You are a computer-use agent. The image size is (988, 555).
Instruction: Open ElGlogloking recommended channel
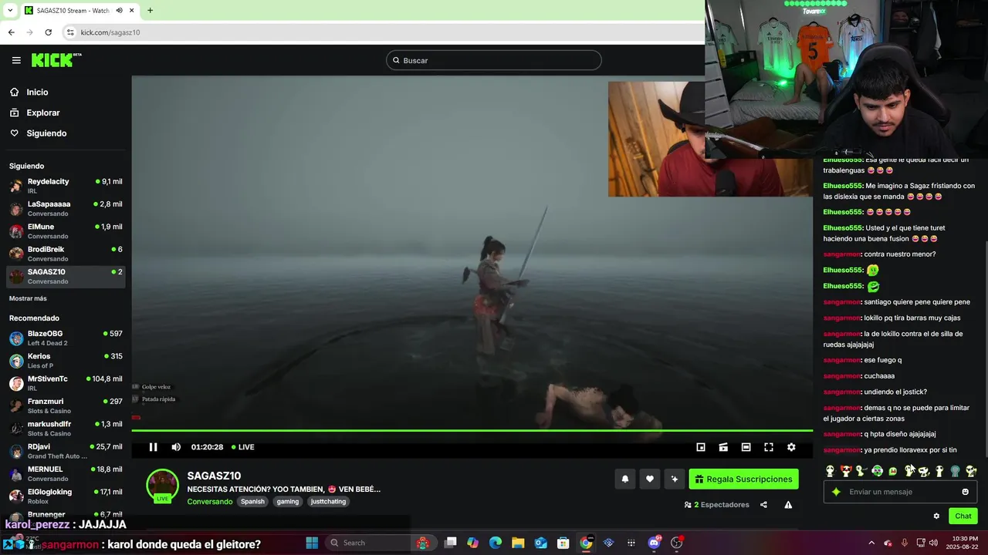pyautogui.click(x=66, y=496)
